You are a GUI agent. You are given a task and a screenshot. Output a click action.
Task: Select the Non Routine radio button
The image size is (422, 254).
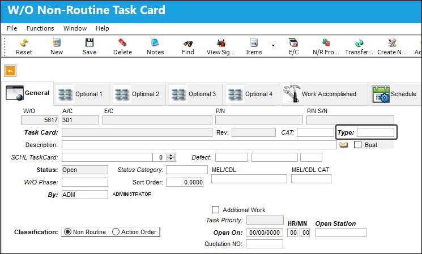(67, 232)
